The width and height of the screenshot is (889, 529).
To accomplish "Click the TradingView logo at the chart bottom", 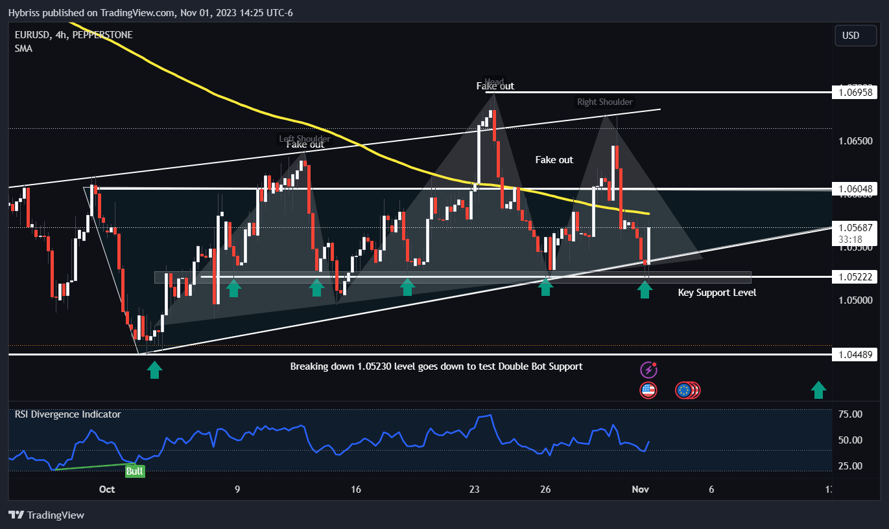I will [47, 515].
